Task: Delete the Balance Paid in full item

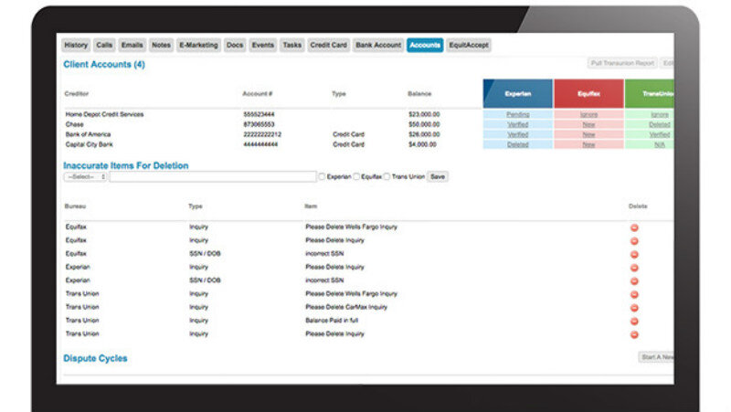Action: 634,321
